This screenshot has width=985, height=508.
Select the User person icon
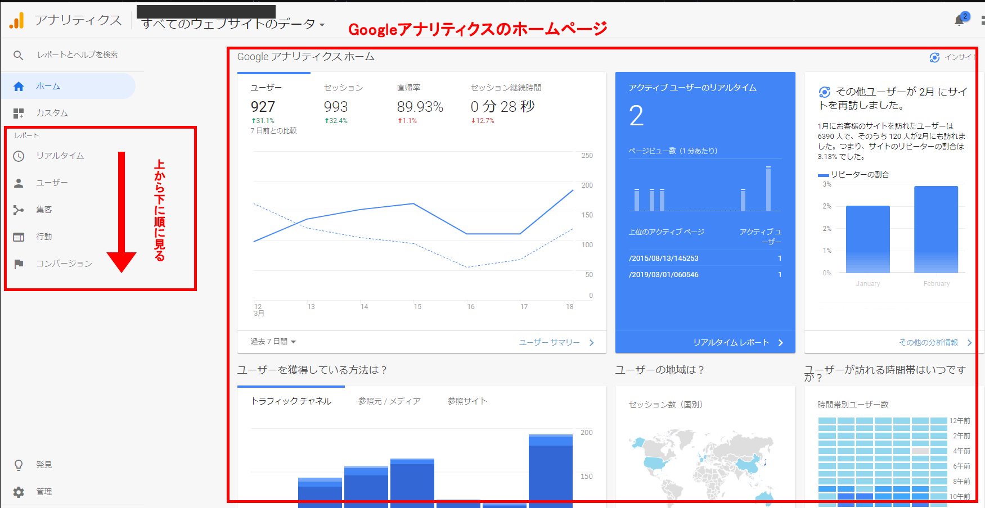19,183
